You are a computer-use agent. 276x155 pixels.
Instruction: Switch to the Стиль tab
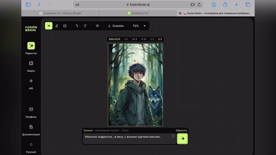pyautogui.click(x=125, y=130)
